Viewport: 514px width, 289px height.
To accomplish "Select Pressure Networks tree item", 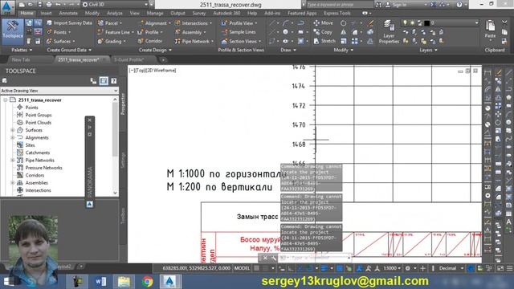I will click(x=43, y=168).
